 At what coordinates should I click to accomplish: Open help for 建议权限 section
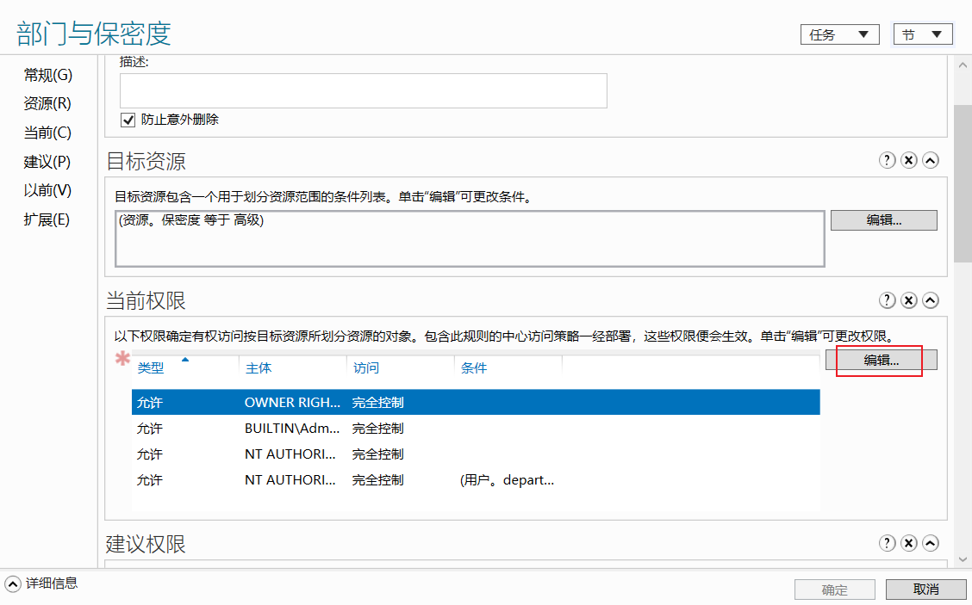(x=887, y=543)
